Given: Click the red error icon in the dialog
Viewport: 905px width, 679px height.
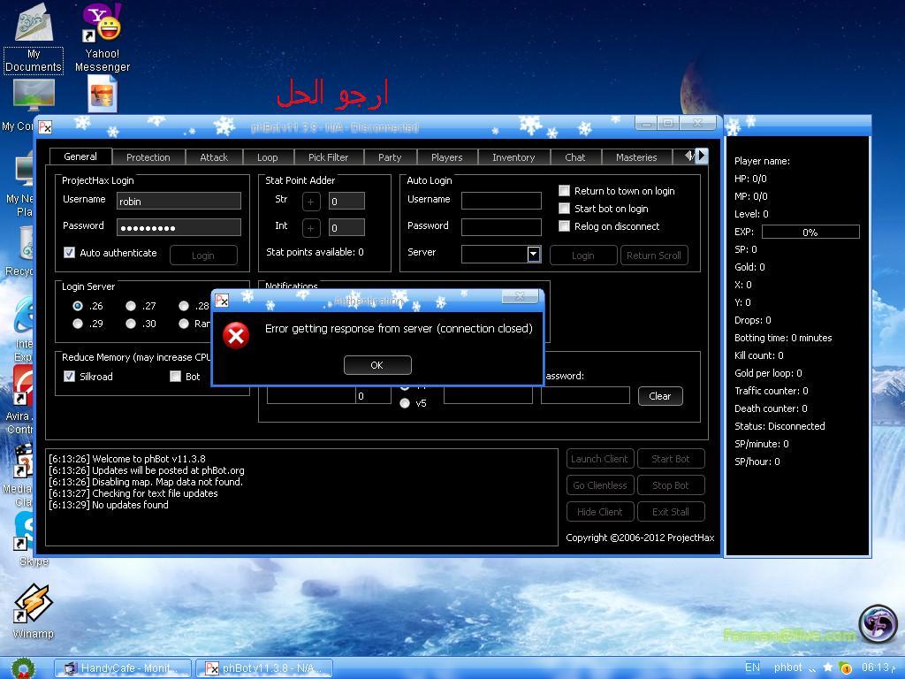Looking at the screenshot, I should tap(236, 335).
